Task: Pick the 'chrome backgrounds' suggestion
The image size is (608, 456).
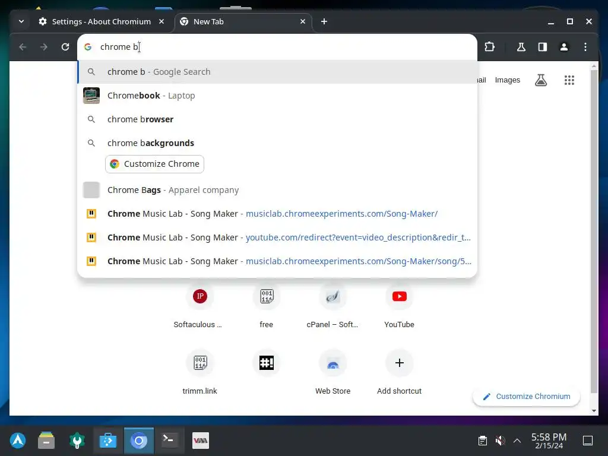Action: (277, 142)
